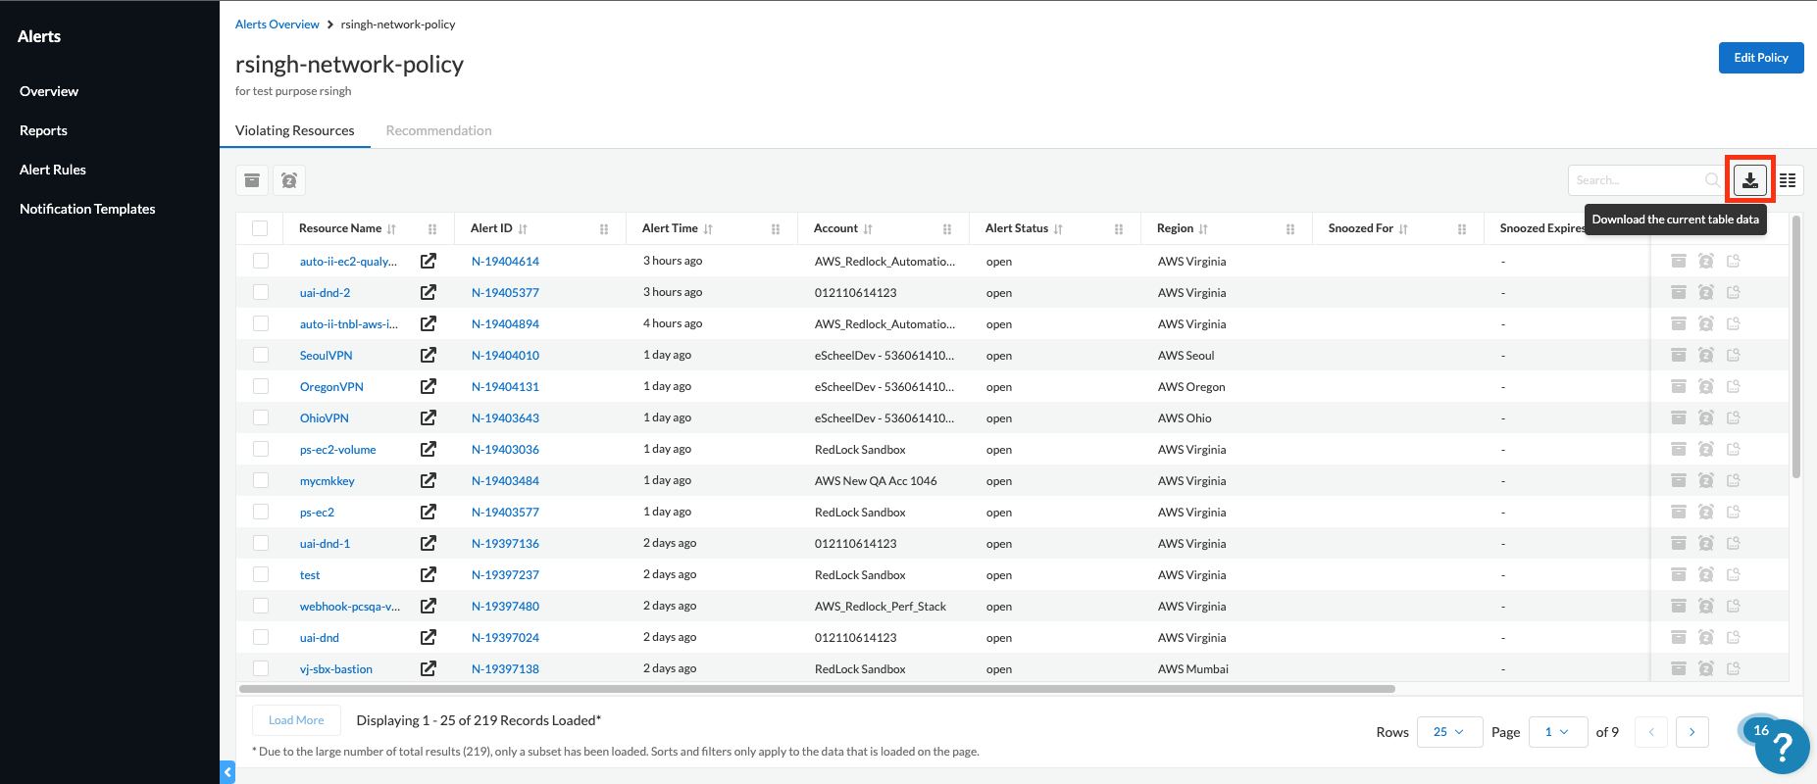Screen dimensions: 1817x784
Task: Go to Alert Rules in sidebar
Action: tap(53, 170)
